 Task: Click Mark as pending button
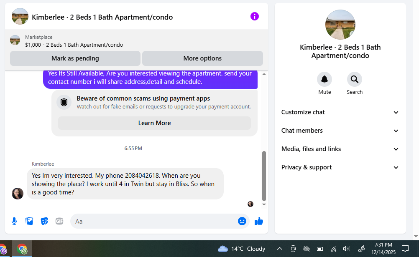pos(75,58)
